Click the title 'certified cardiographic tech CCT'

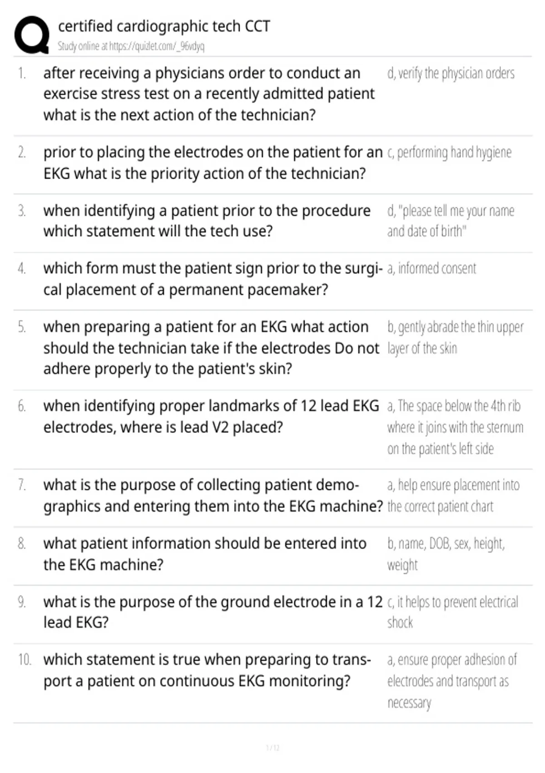tap(164, 26)
